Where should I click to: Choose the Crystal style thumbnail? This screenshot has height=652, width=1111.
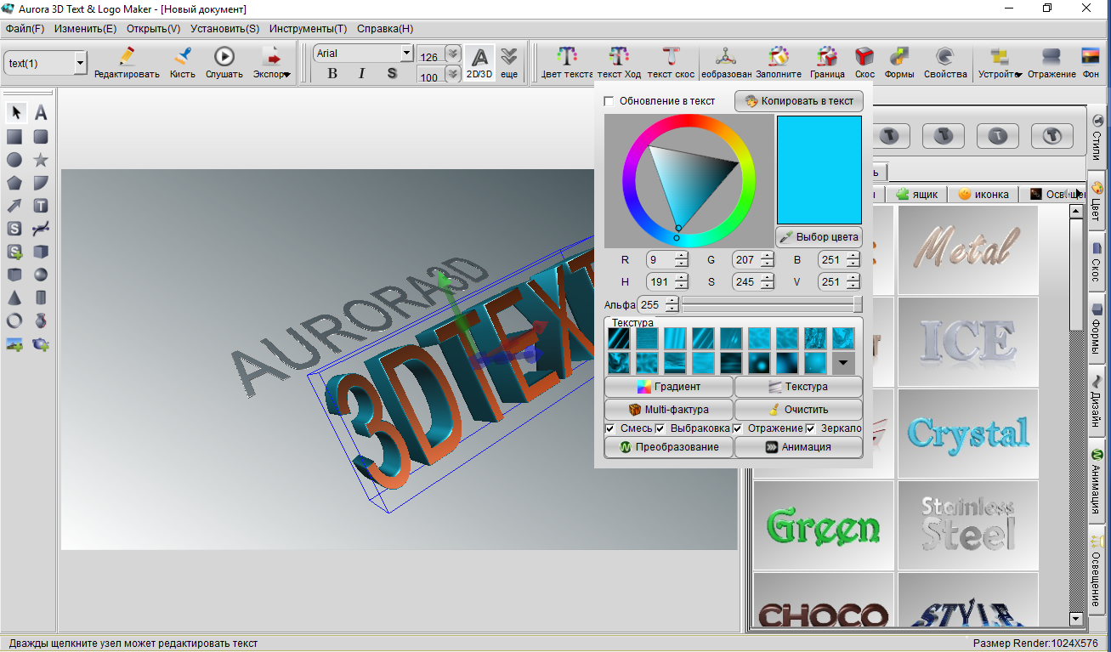968,434
